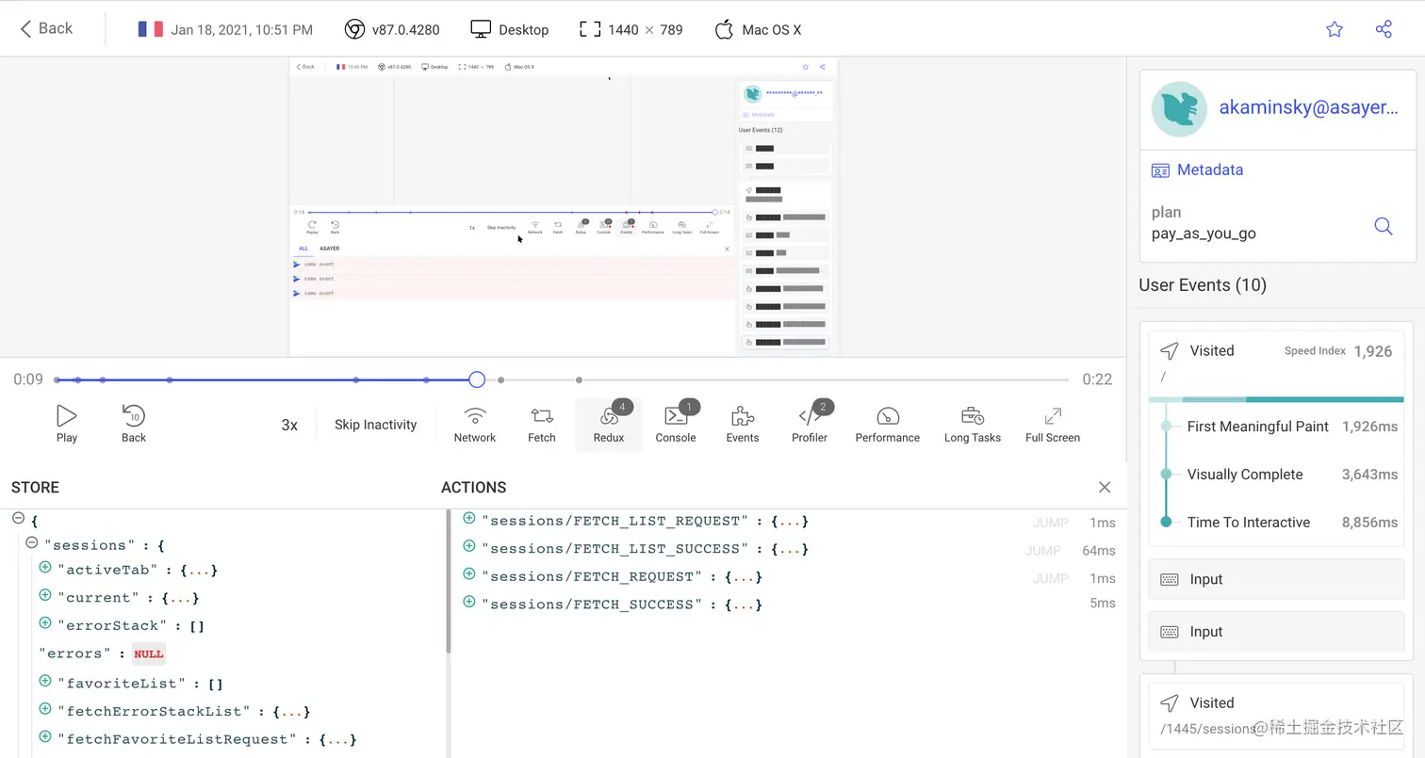The height and width of the screenshot is (758, 1425).
Task: Click the pay_as_you_go plan value
Action: tap(1204, 234)
